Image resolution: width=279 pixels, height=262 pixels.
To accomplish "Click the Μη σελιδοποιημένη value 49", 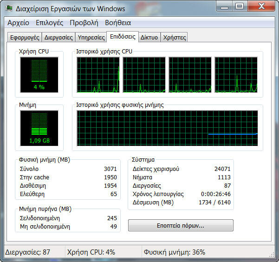I will click(x=114, y=227).
